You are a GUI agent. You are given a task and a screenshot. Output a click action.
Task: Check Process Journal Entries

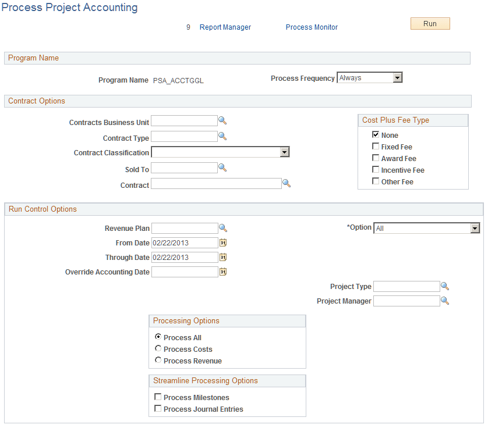tap(158, 408)
